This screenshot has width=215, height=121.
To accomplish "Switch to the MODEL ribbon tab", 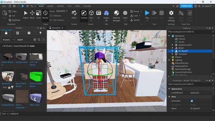I will (x=50, y=6).
